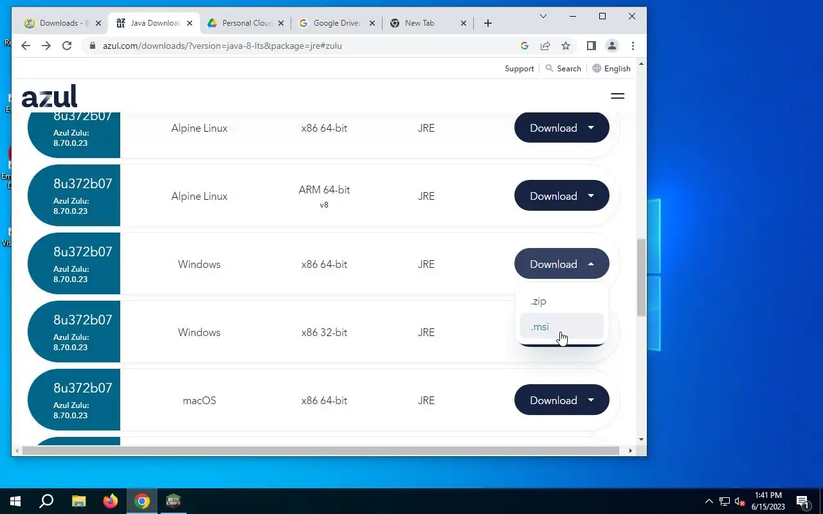Screen dimensions: 823x514
Task: Change language from English
Action: point(611,69)
